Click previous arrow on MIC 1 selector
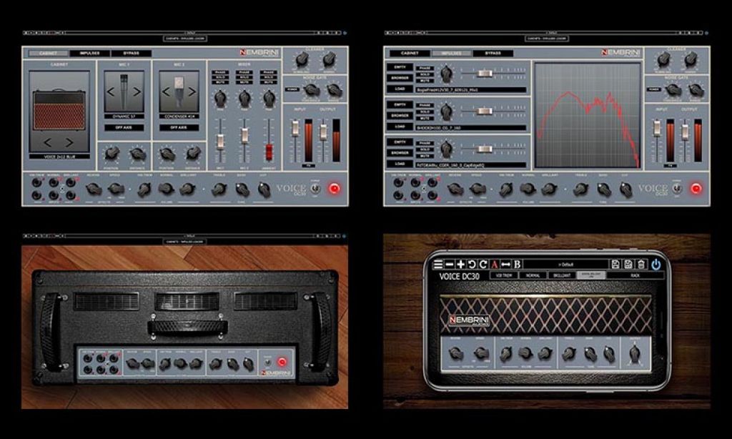 click(x=111, y=92)
